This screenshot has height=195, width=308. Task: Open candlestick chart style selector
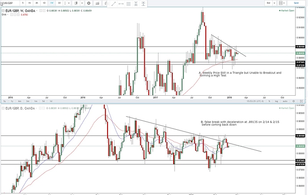[x=76, y=3]
